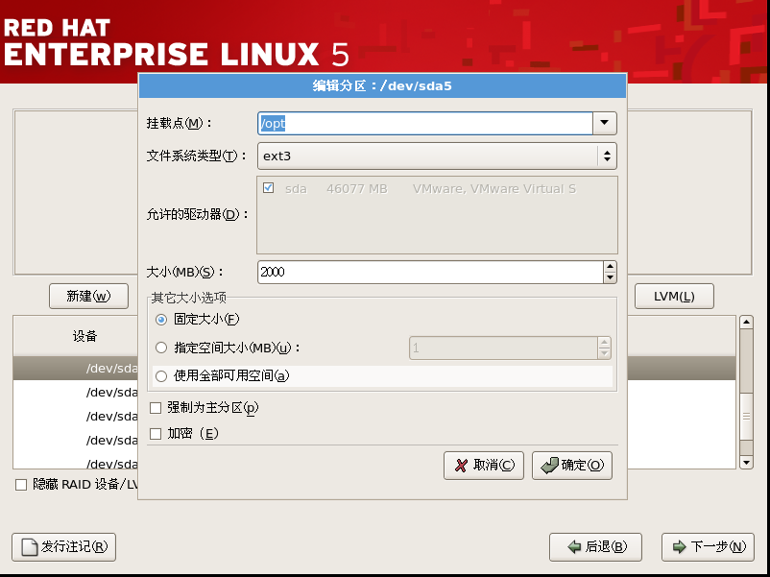The width and height of the screenshot is (770, 577).
Task: Open 发行注记 release notes
Action: click(63, 547)
